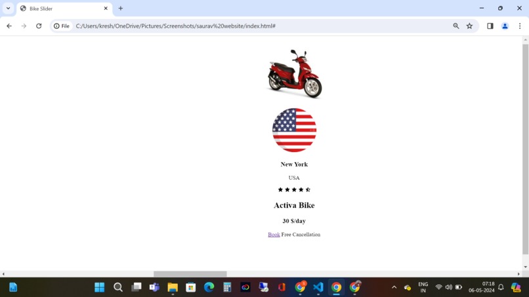Open the browser side panel
Screen dimensions: 529x297
[x=490, y=26]
